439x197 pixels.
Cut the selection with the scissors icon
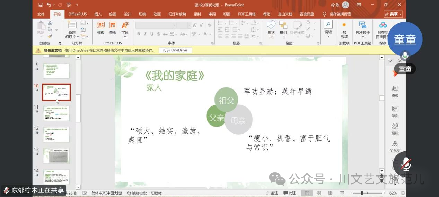click(x=50, y=23)
